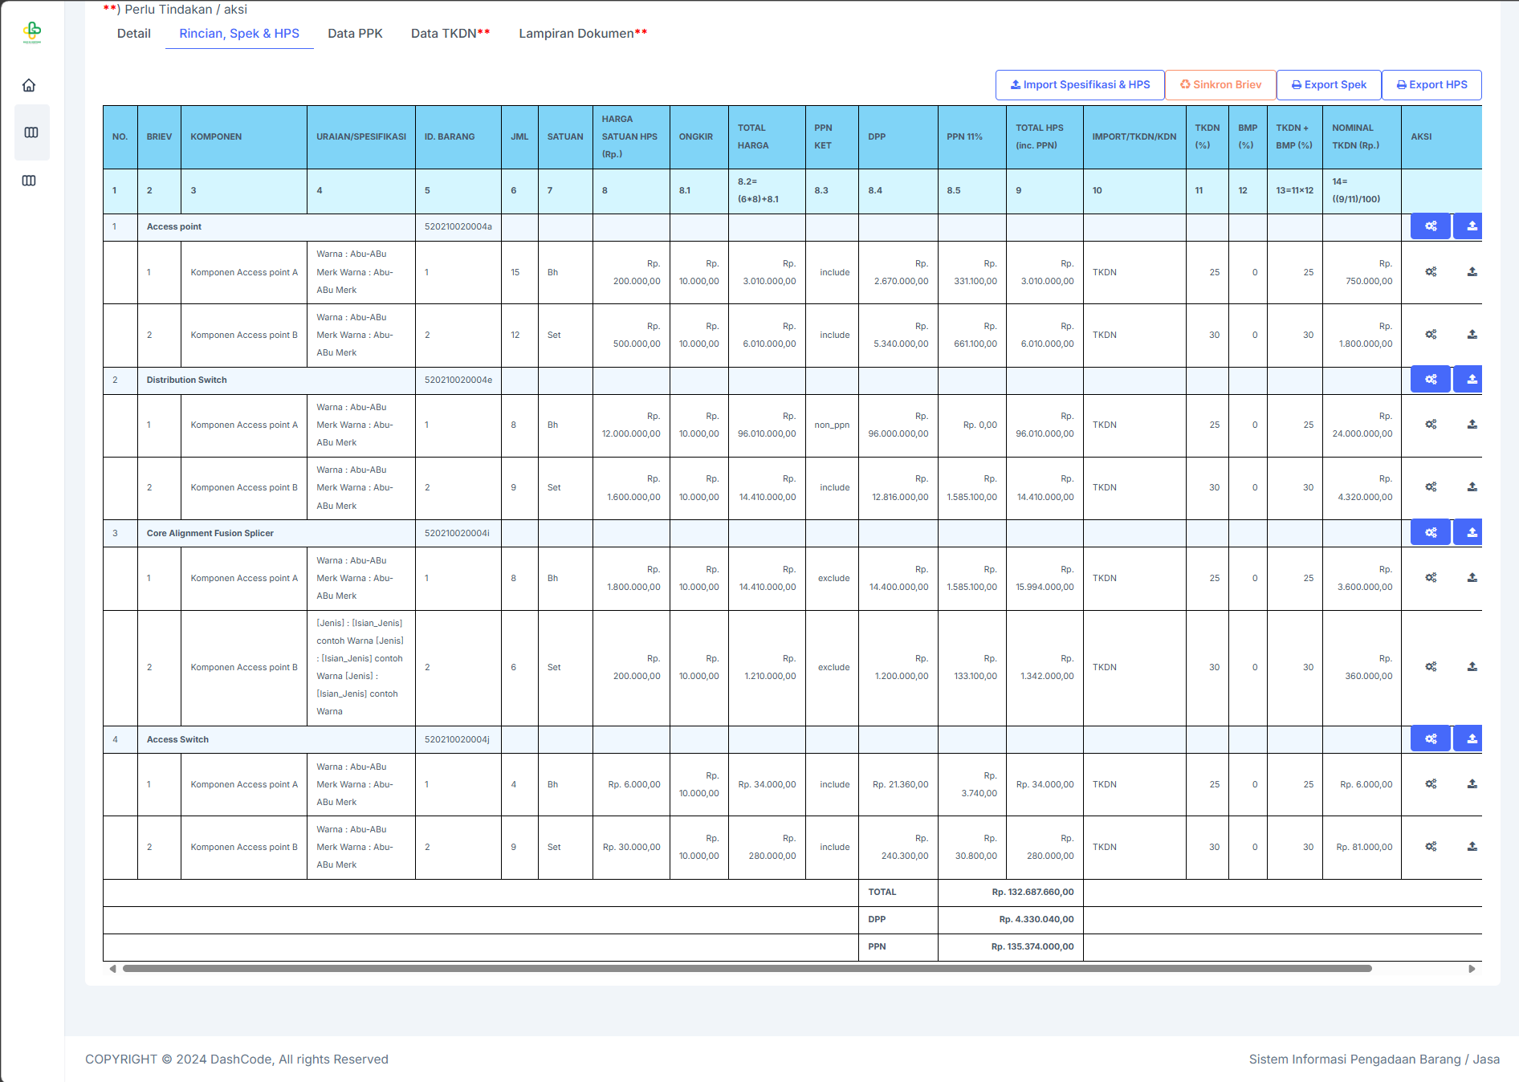
Task: Click the app logo at top left
Action: pyautogui.click(x=32, y=31)
